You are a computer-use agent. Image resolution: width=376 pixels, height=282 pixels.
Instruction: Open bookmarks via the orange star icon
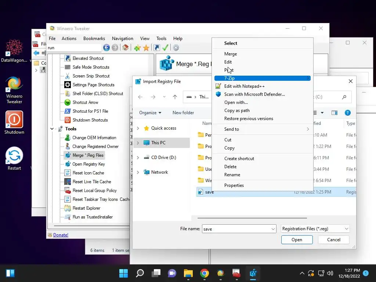[146, 48]
